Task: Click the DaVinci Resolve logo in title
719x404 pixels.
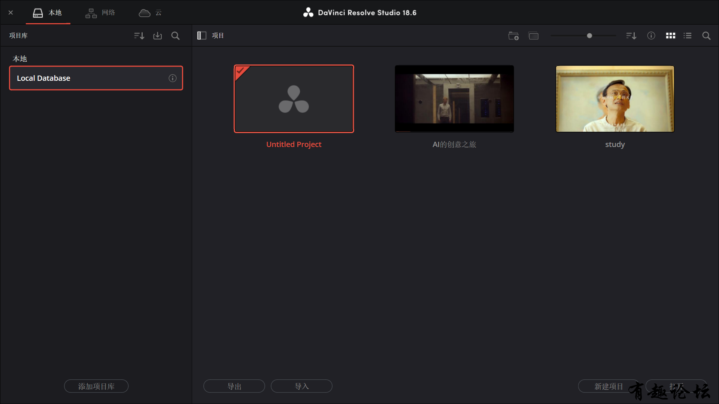Action: click(x=308, y=13)
